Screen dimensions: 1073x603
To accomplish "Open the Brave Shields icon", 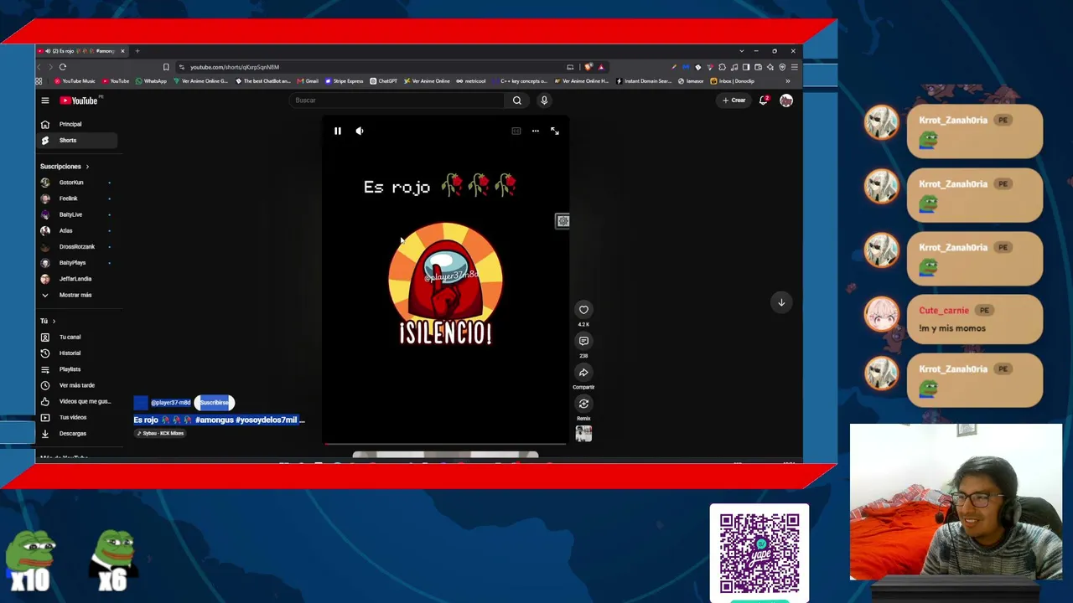I will tap(589, 67).
